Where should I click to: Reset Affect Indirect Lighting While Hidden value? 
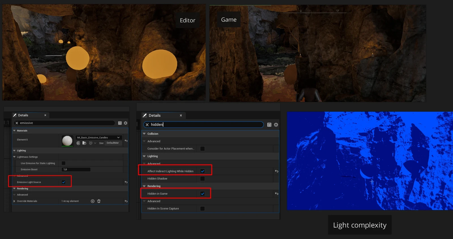pyautogui.click(x=277, y=171)
